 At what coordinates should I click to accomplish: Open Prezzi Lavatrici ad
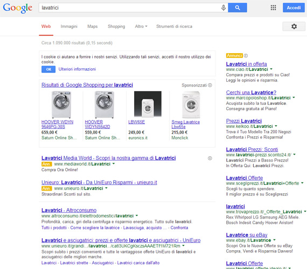point(244,121)
